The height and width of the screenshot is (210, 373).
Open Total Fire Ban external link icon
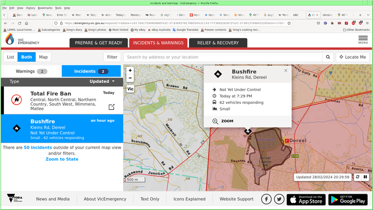pyautogui.click(x=111, y=107)
